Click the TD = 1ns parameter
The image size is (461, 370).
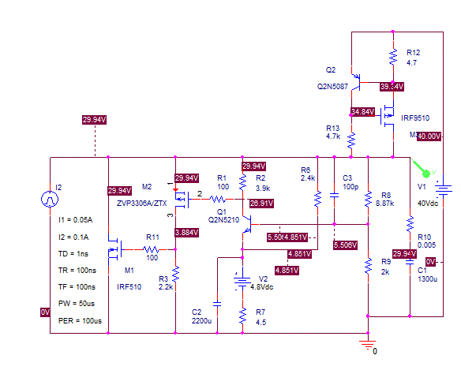[x=73, y=253]
